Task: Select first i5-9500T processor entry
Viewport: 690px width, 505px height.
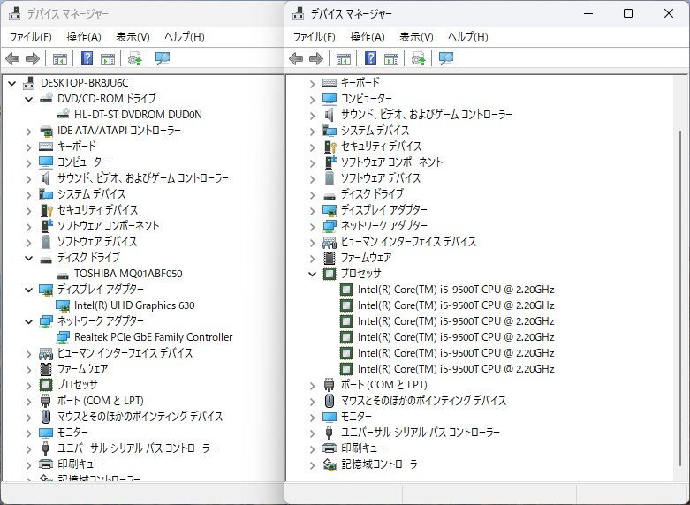Action: pyautogui.click(x=456, y=290)
